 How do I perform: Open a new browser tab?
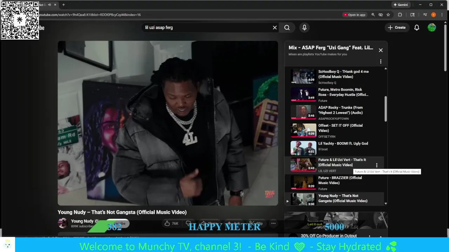63,5
